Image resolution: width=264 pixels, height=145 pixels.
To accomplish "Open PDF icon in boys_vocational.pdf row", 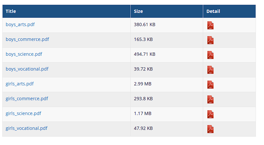I will (210, 70).
